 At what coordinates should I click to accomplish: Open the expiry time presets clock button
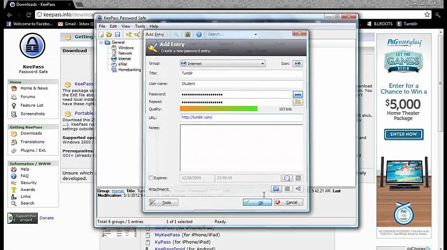tap(287, 178)
